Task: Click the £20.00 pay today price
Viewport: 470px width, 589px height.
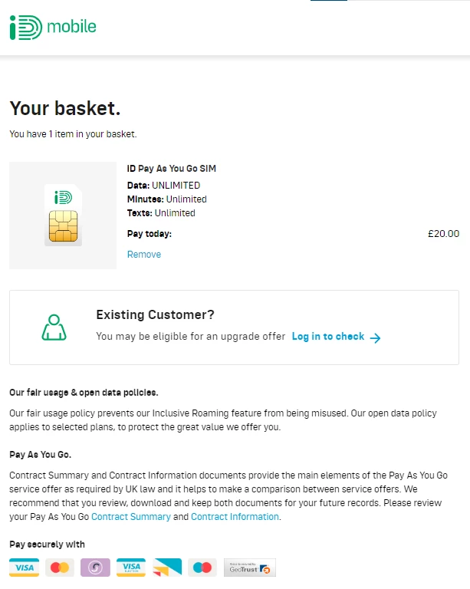Action: coord(443,234)
